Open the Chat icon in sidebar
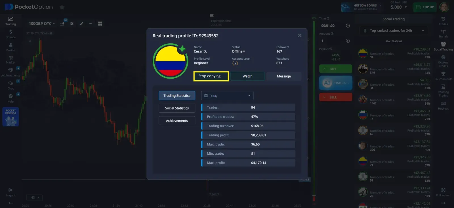 tap(10, 85)
